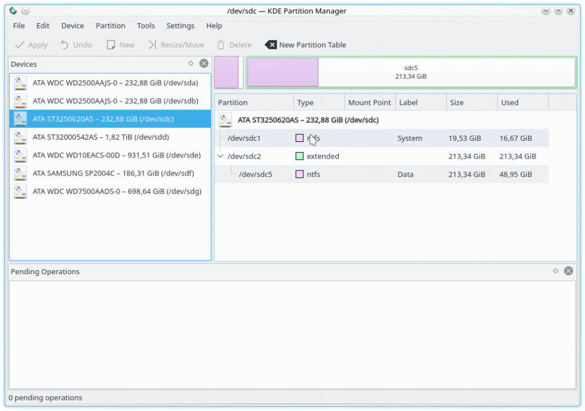This screenshot has height=411, width=585.
Task: Click inside the Pending Operations list area
Action: click(292, 335)
